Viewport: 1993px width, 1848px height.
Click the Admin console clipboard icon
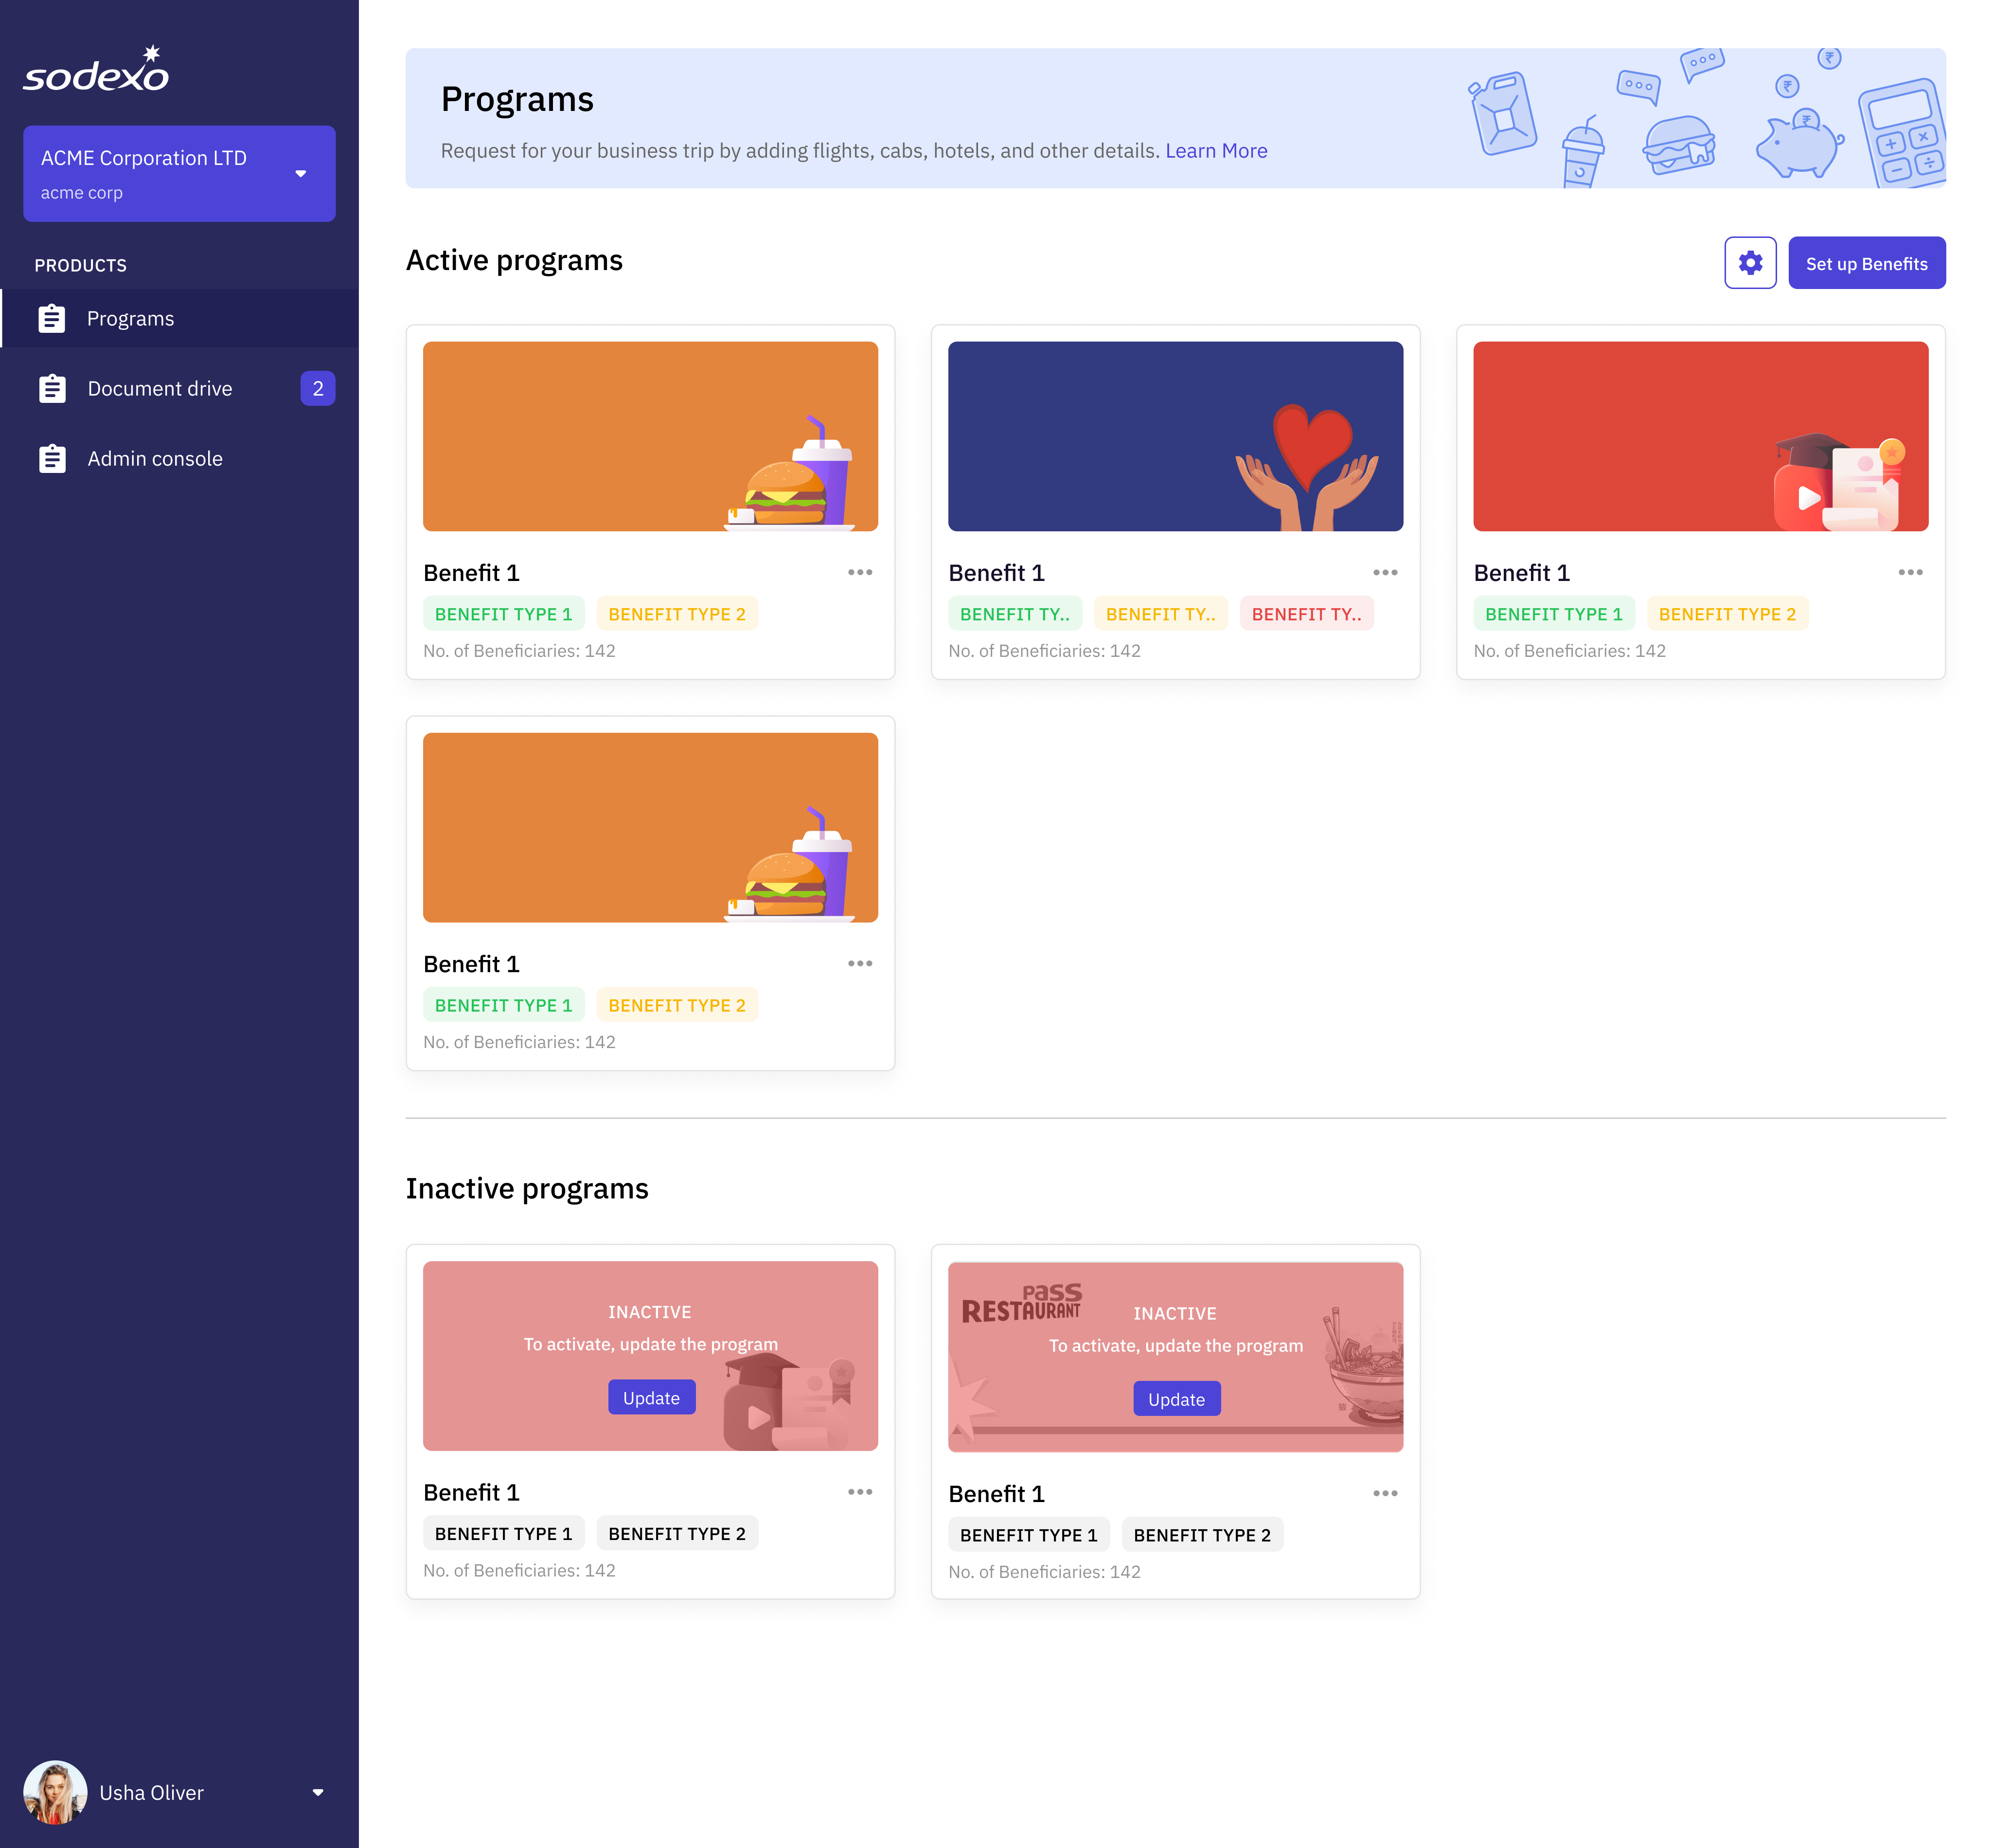tap(52, 459)
